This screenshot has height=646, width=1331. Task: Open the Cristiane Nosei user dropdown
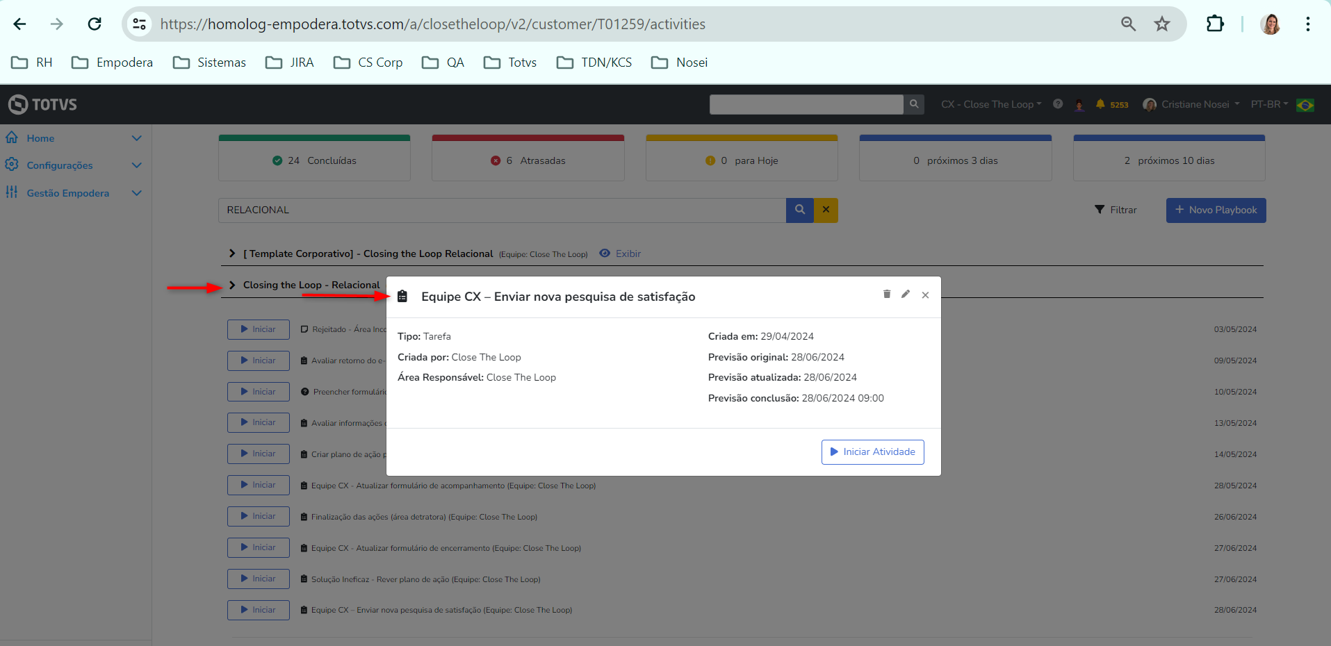1191,104
